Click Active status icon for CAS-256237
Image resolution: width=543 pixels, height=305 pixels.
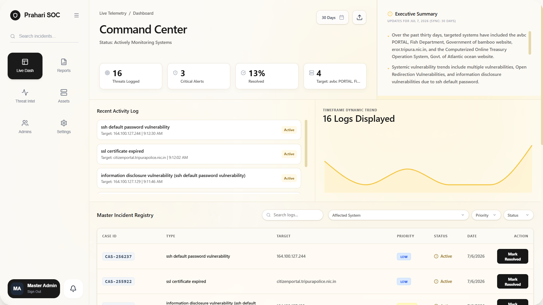[x=436, y=256]
